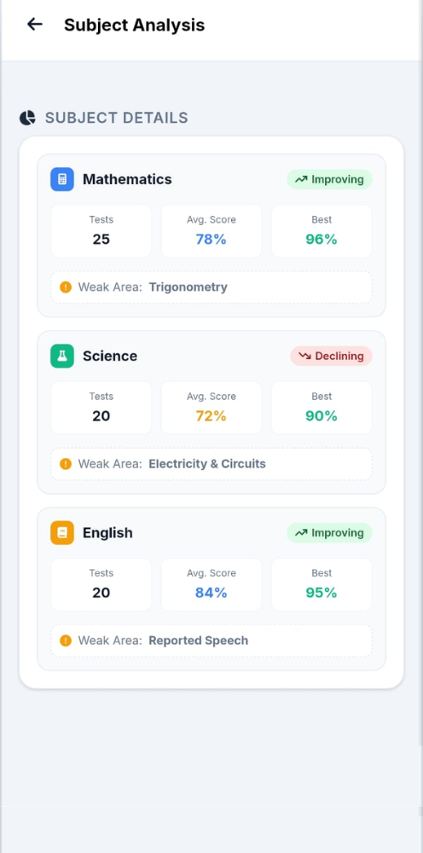Open the English Avg. Score 84% tile
The height and width of the screenshot is (853, 423).
[x=211, y=584]
